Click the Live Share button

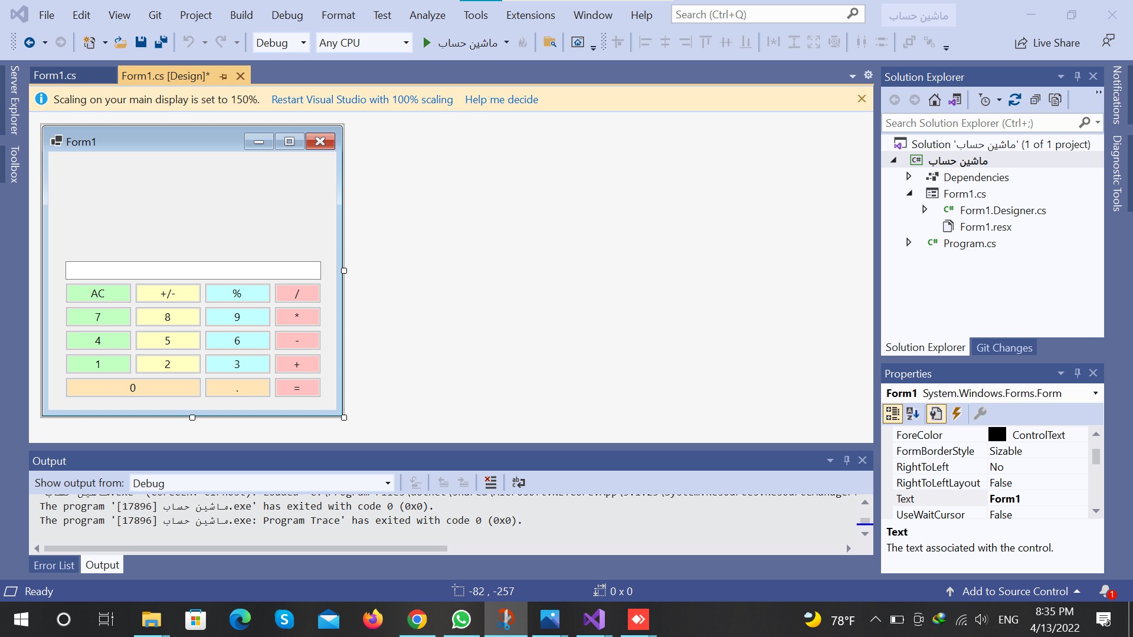click(1047, 42)
